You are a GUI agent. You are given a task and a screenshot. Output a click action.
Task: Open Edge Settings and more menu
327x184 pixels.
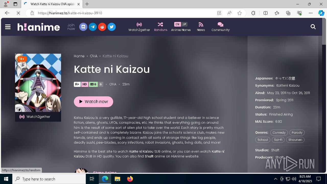click(x=311, y=13)
